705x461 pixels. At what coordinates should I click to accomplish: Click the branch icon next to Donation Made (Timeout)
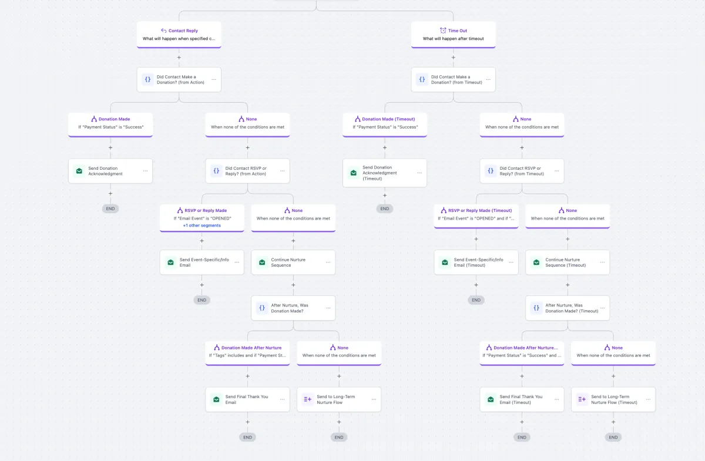[357, 119]
